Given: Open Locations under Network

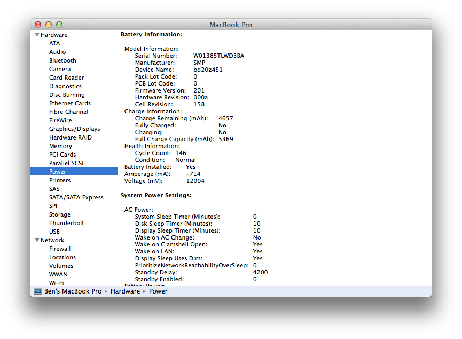Looking at the screenshot, I should click(62, 257).
